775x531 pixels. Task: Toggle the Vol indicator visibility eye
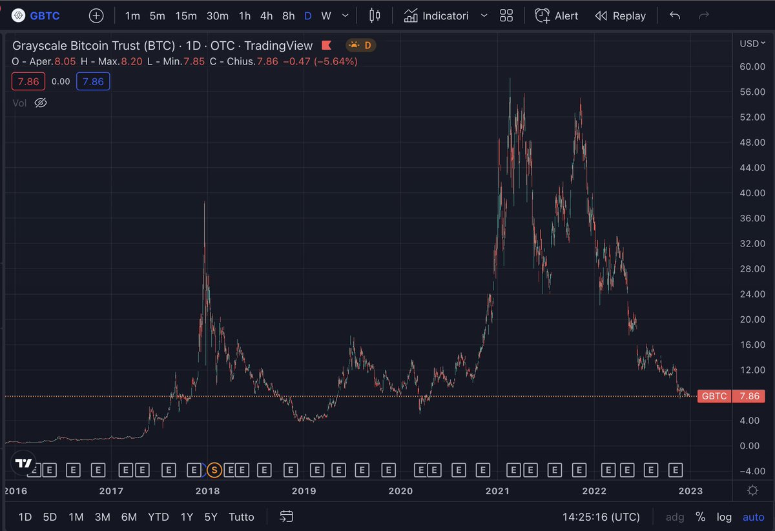click(x=41, y=103)
